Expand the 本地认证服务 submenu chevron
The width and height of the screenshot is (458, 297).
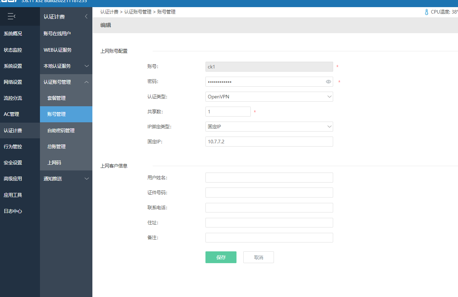click(86, 66)
